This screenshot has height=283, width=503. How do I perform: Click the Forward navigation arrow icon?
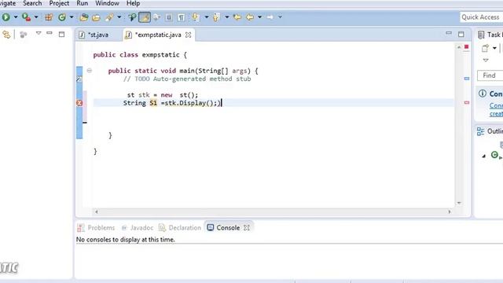[x=270, y=17]
